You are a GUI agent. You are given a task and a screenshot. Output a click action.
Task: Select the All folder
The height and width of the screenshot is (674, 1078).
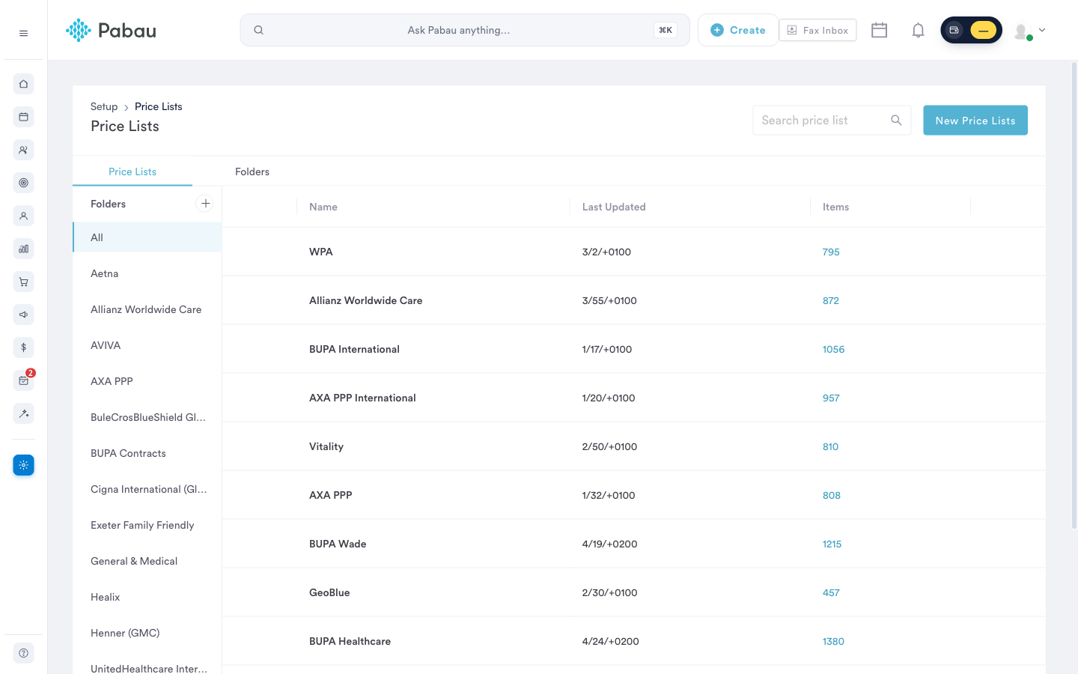pyautogui.click(x=147, y=237)
